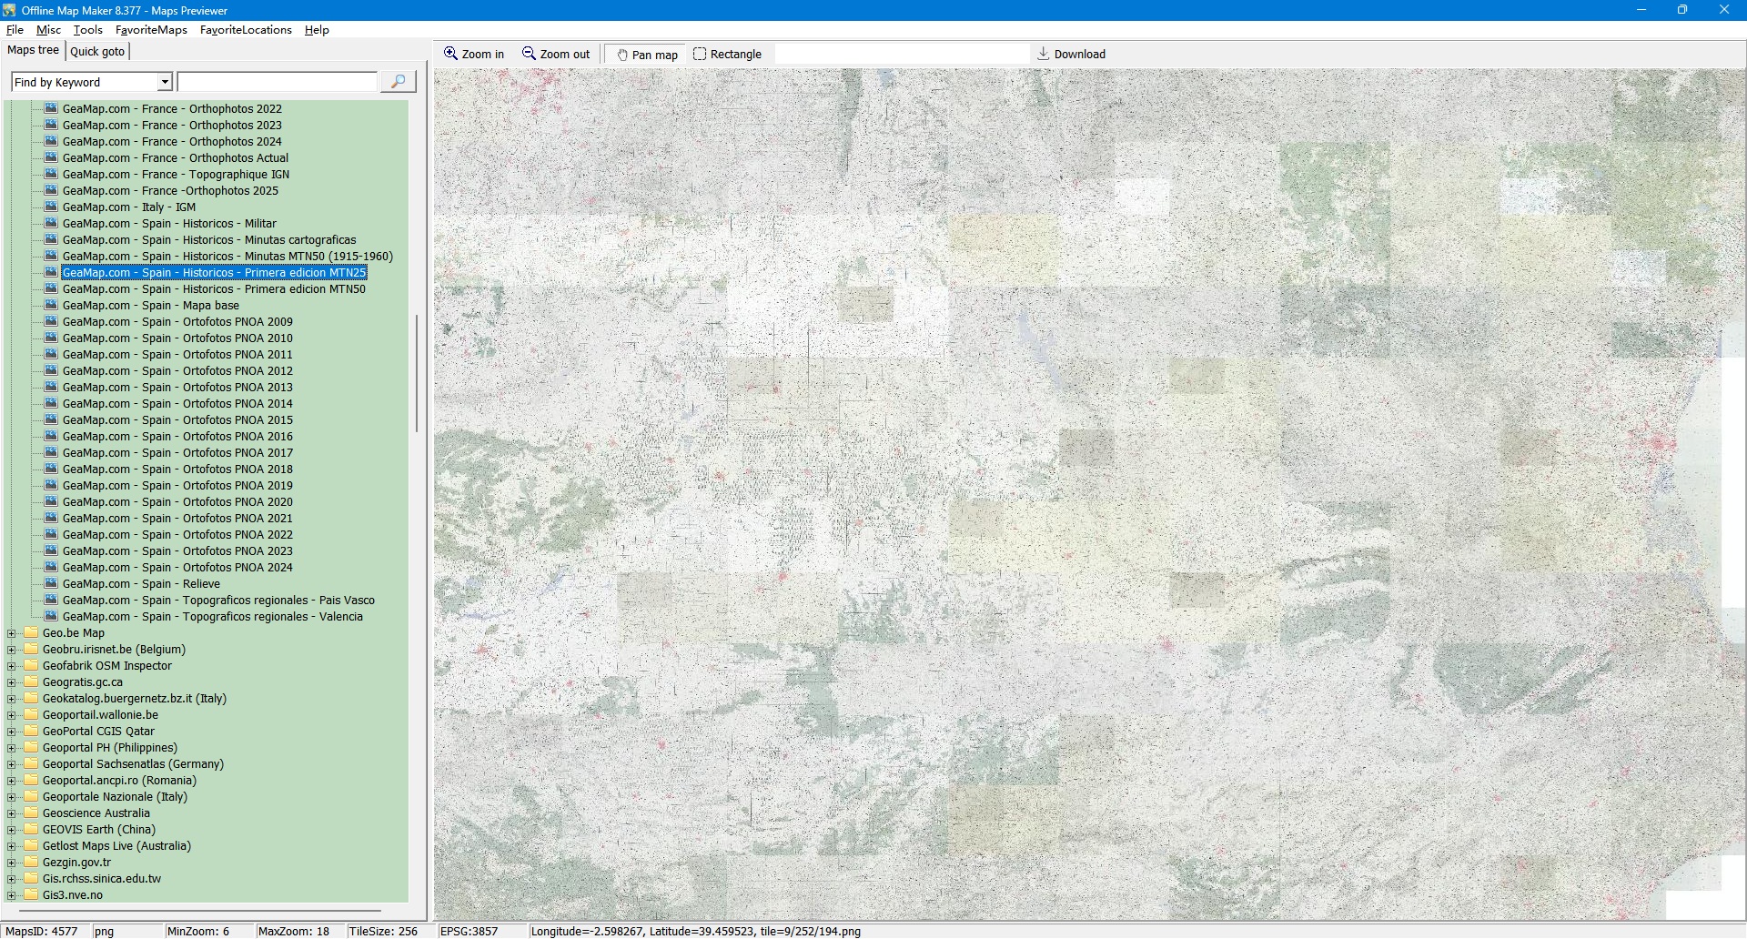Expand the GEOVIS Earth (China) folder

12,830
